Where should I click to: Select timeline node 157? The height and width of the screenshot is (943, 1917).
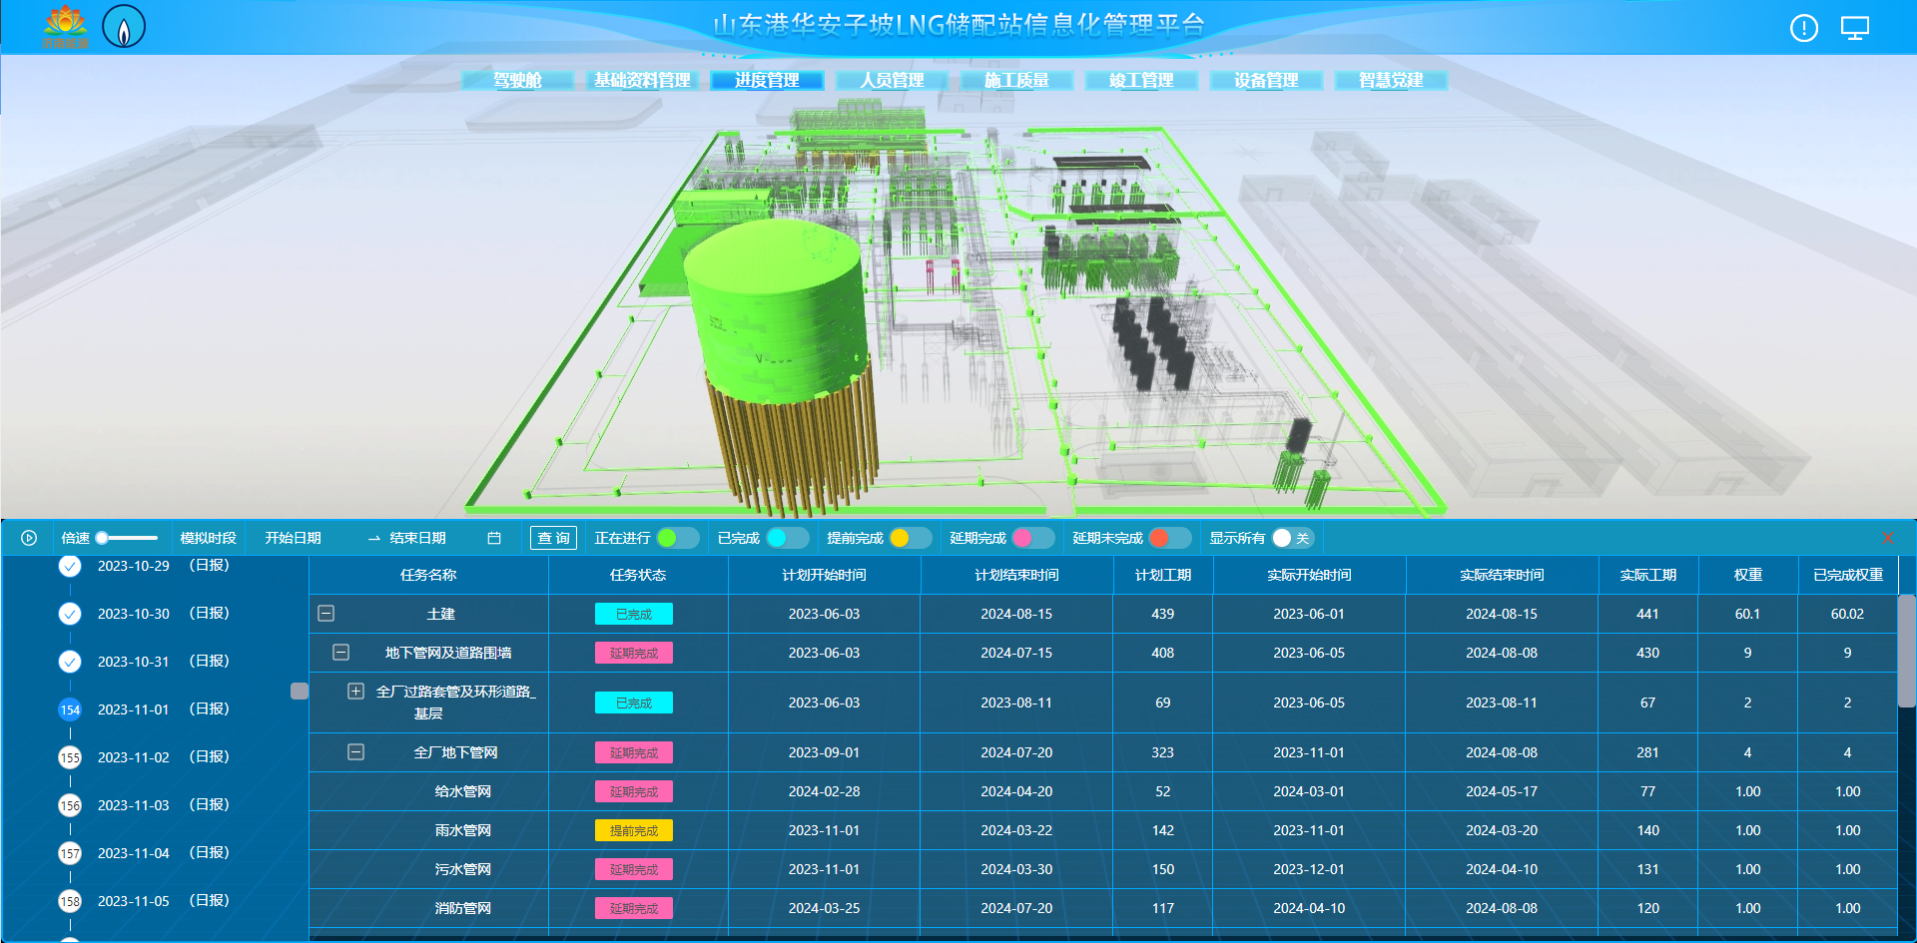pos(70,853)
